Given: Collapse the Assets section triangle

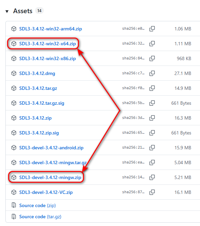Looking at the screenshot, I should click(7, 11).
